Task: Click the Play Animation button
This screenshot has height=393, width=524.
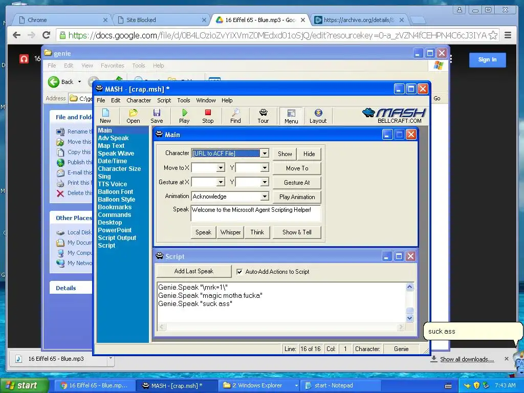Action: pos(297,197)
